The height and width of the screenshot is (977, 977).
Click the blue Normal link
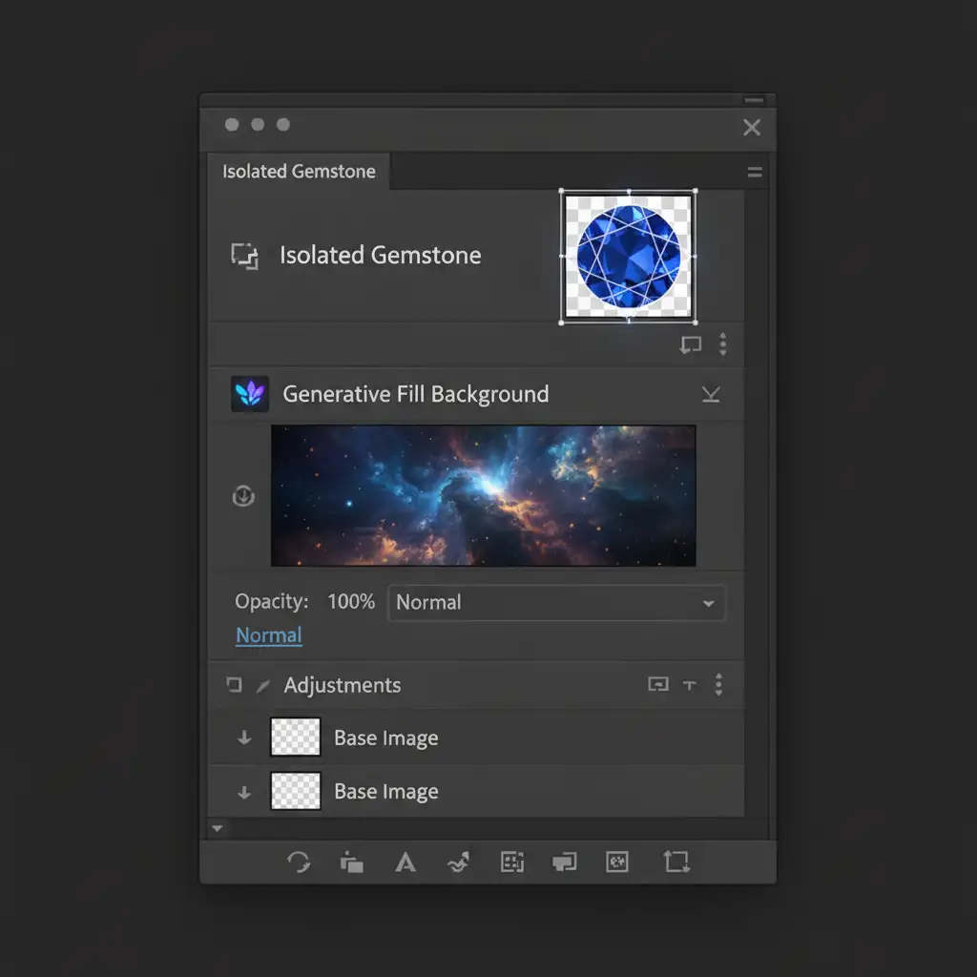(x=268, y=635)
